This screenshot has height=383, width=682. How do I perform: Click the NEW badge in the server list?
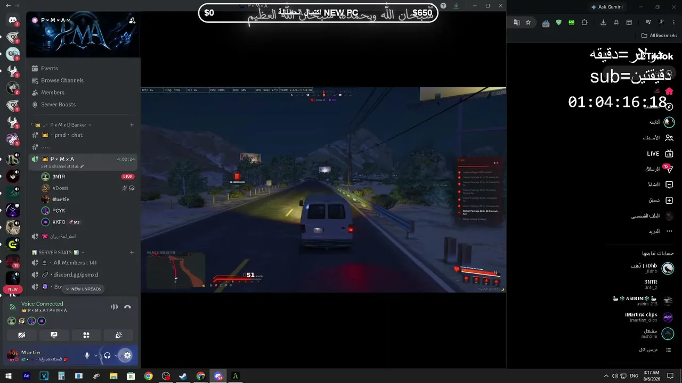tap(13, 289)
